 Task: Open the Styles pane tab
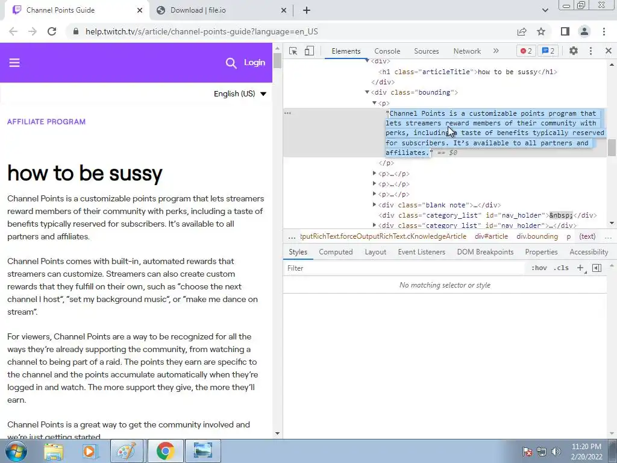point(298,252)
